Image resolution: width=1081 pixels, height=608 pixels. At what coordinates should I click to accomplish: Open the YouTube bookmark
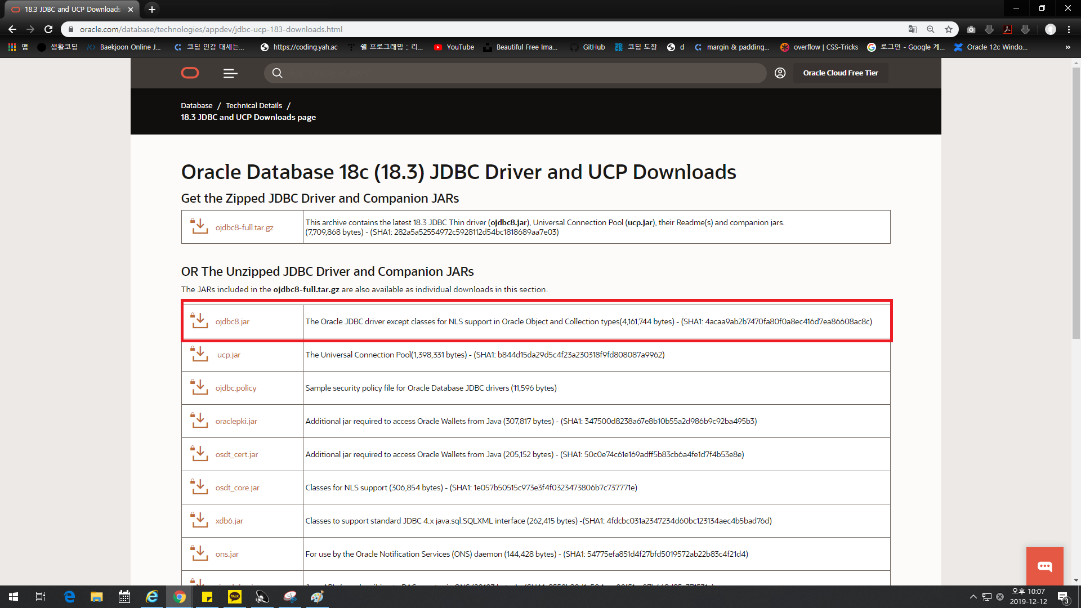(454, 47)
